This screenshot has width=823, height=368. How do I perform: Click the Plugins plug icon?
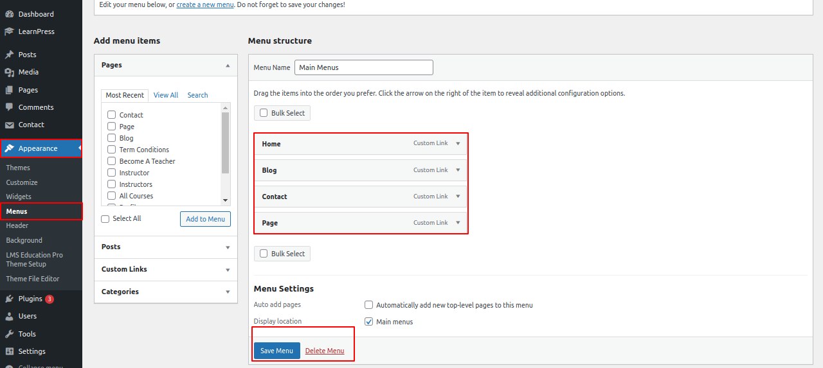(x=9, y=299)
